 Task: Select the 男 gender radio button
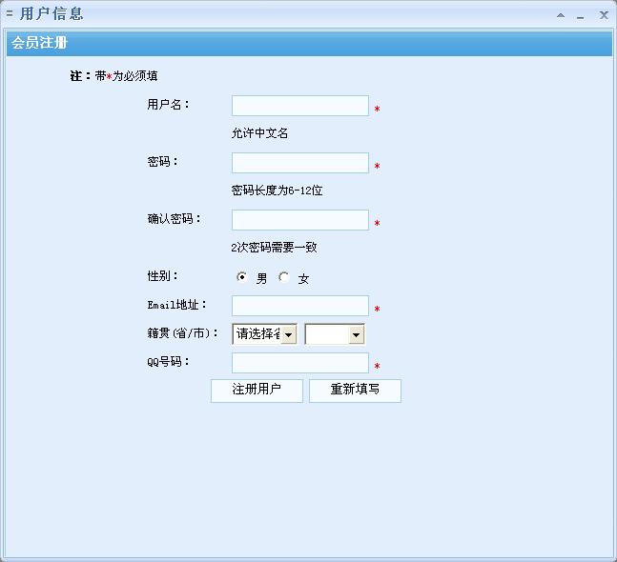pyautogui.click(x=241, y=278)
